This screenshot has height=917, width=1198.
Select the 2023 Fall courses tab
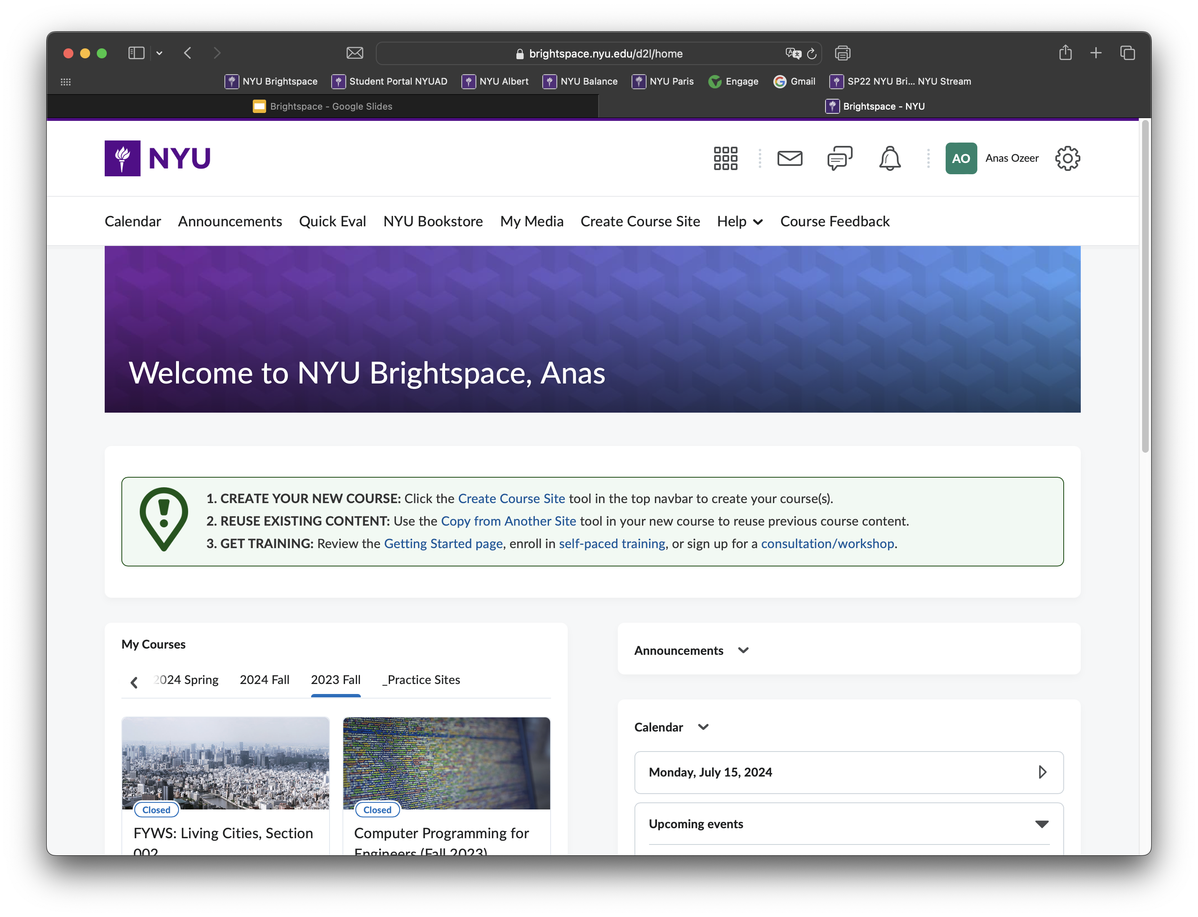(x=335, y=680)
